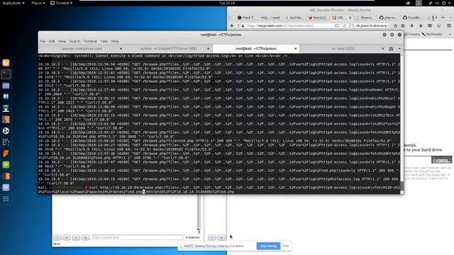454x255 pixels.
Task: Click the terminal new-tab icon beside tabs
Action: point(391,49)
